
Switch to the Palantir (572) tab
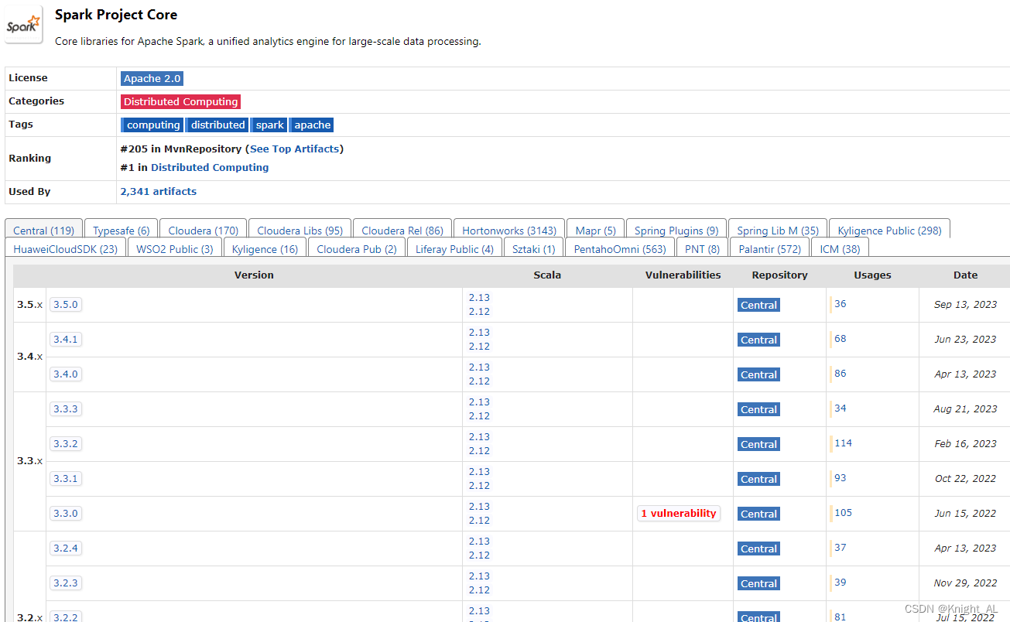(770, 249)
